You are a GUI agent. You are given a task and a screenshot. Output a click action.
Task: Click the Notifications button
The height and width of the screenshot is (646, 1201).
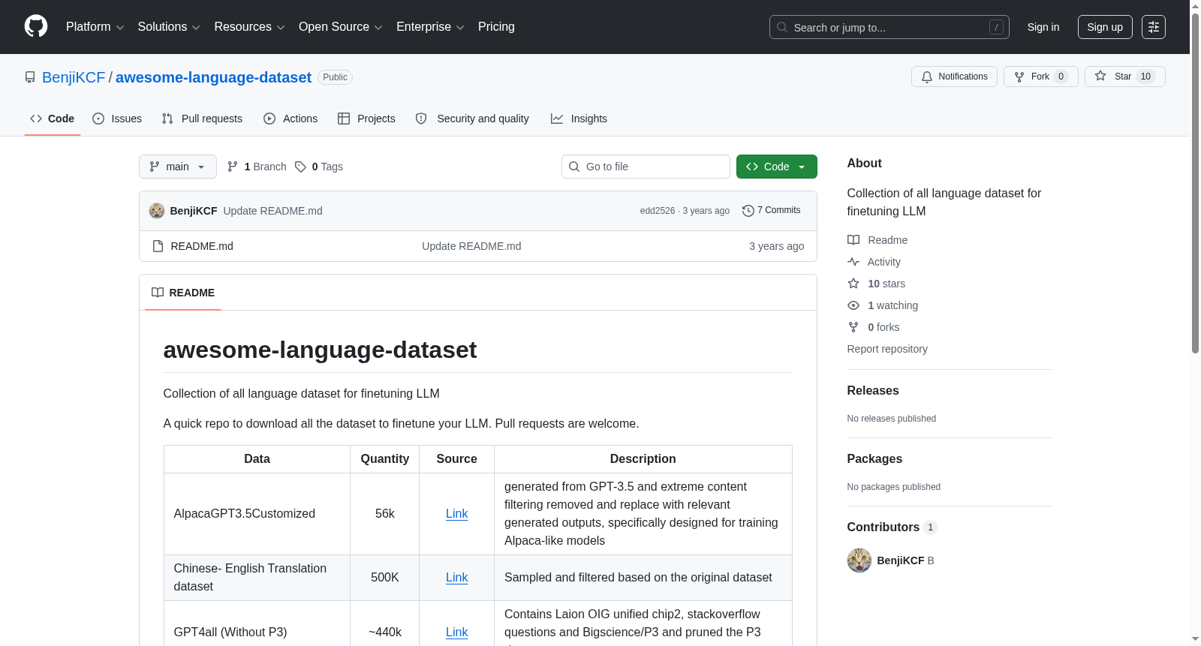(954, 77)
